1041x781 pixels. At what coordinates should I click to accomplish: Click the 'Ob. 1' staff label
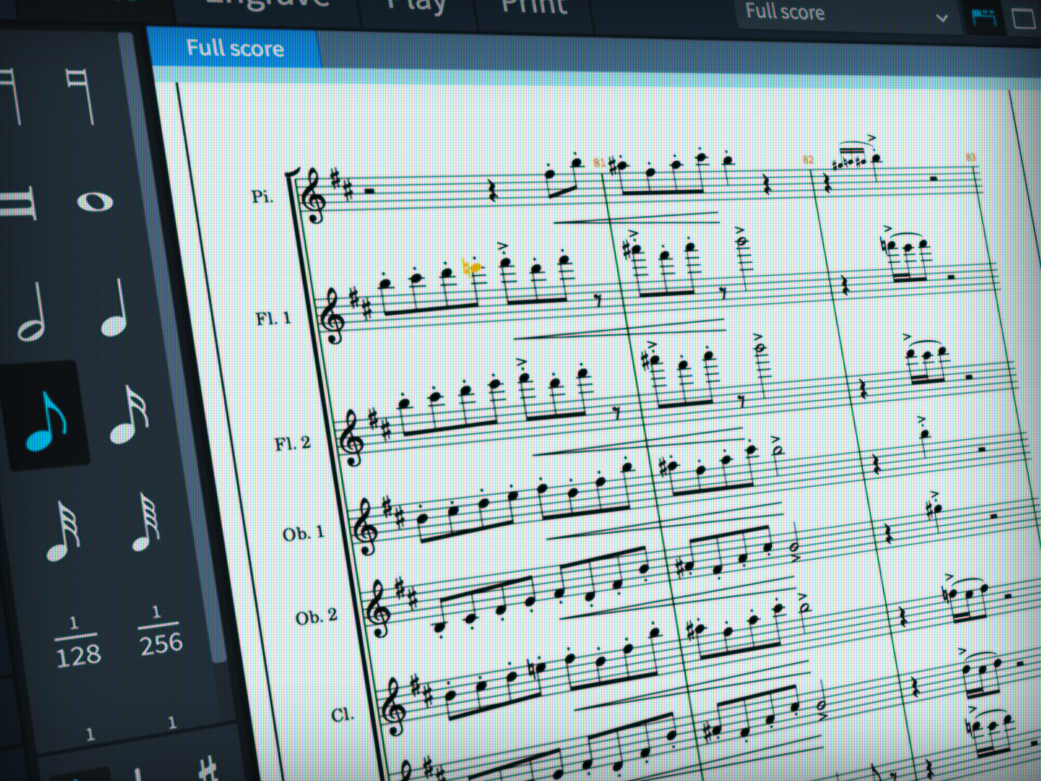[304, 533]
